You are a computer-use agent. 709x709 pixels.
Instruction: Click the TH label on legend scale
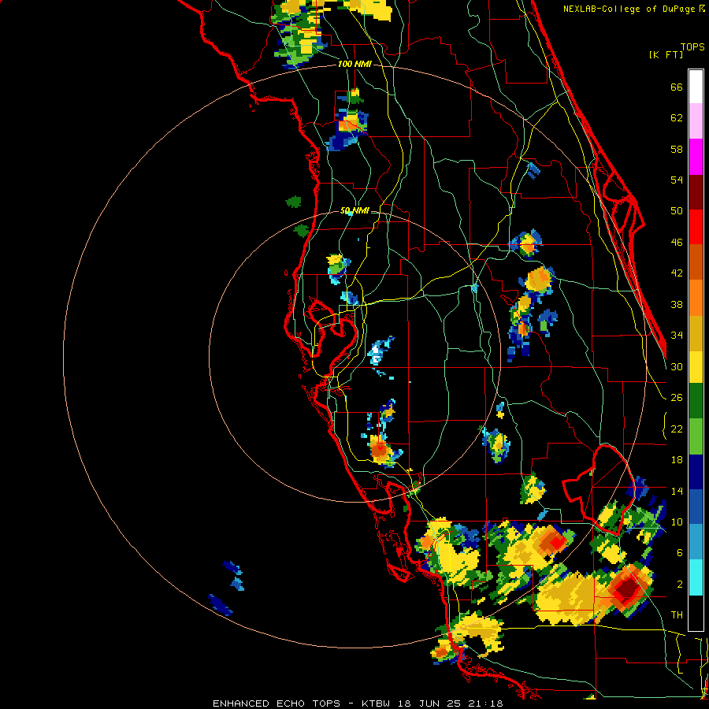click(677, 615)
